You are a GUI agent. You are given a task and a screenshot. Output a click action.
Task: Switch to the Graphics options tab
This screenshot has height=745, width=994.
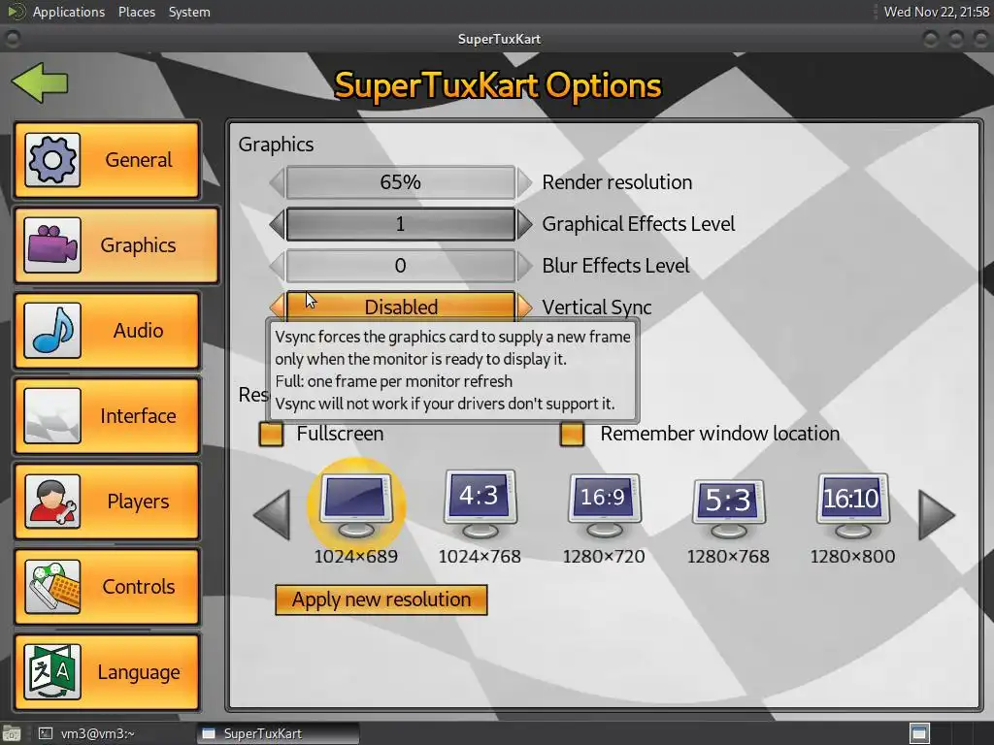tap(116, 245)
